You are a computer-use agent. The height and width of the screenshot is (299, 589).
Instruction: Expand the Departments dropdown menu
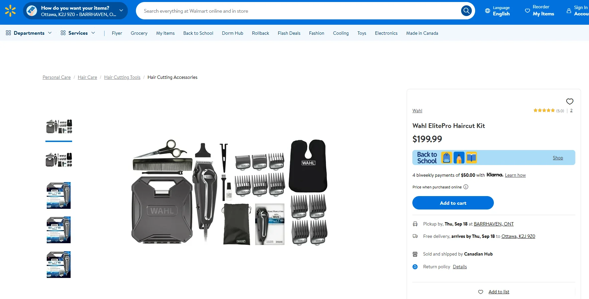[x=29, y=33]
